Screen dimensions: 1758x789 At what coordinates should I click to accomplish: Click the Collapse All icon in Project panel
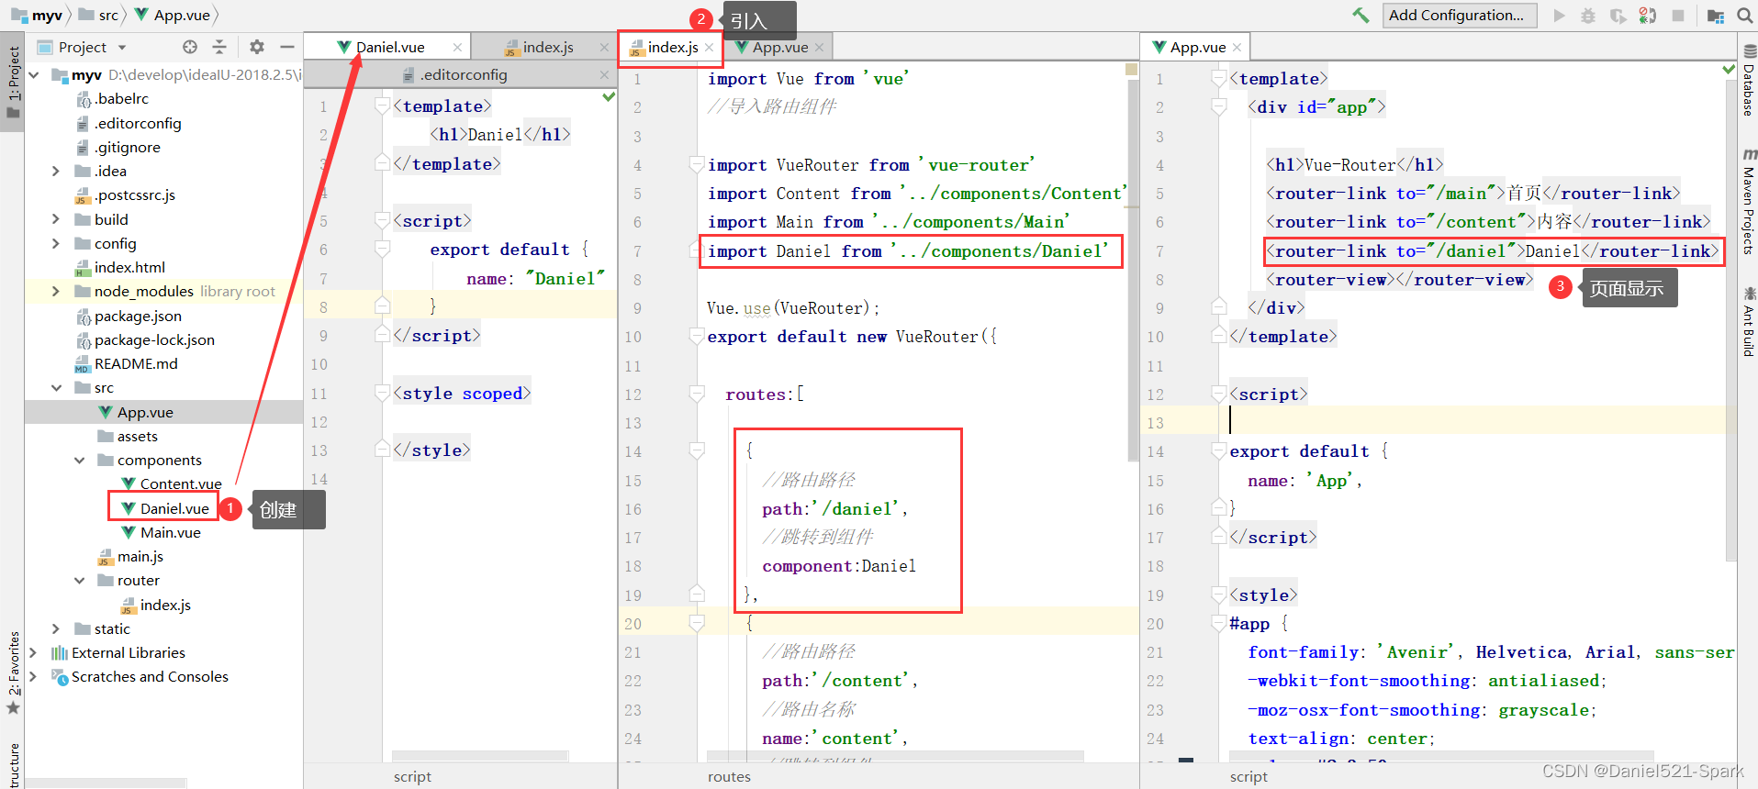pos(219,47)
